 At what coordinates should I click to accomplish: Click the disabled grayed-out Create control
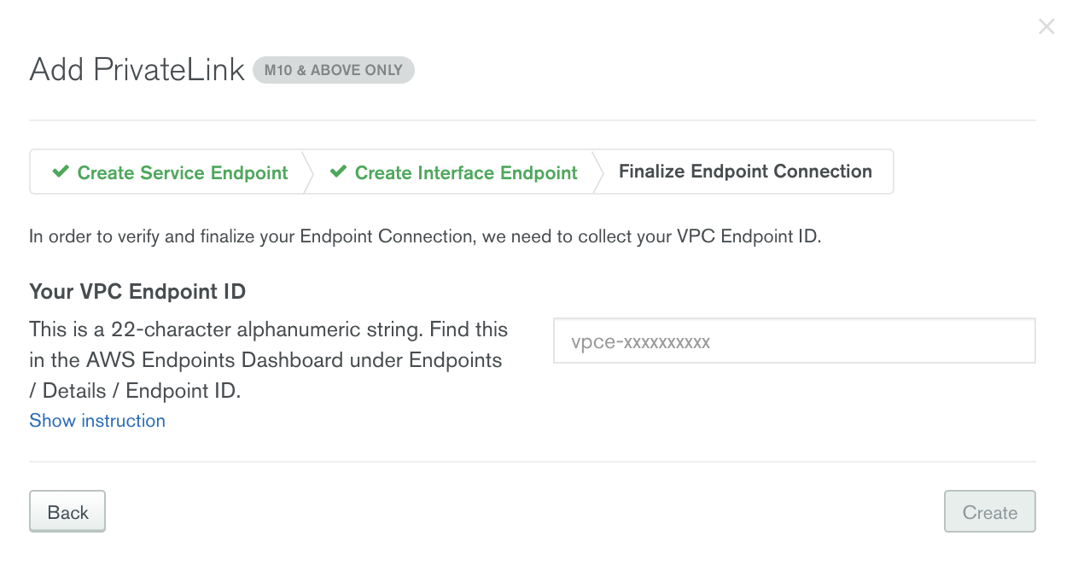click(x=989, y=511)
